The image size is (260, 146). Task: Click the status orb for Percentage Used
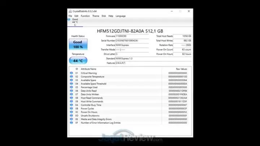tap(71, 87)
